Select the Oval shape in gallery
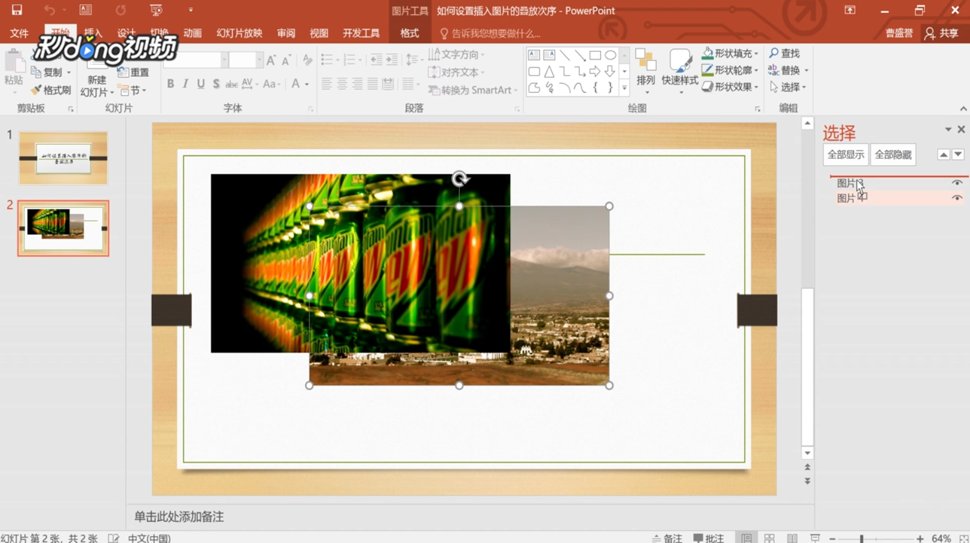This screenshot has height=543, width=970. pyautogui.click(x=610, y=55)
